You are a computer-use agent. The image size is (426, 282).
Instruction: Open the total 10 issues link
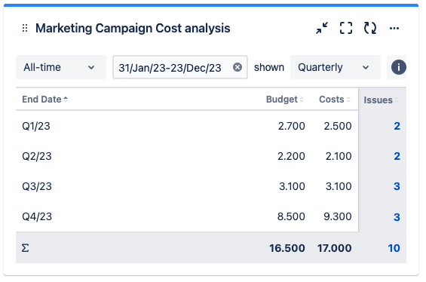click(394, 248)
